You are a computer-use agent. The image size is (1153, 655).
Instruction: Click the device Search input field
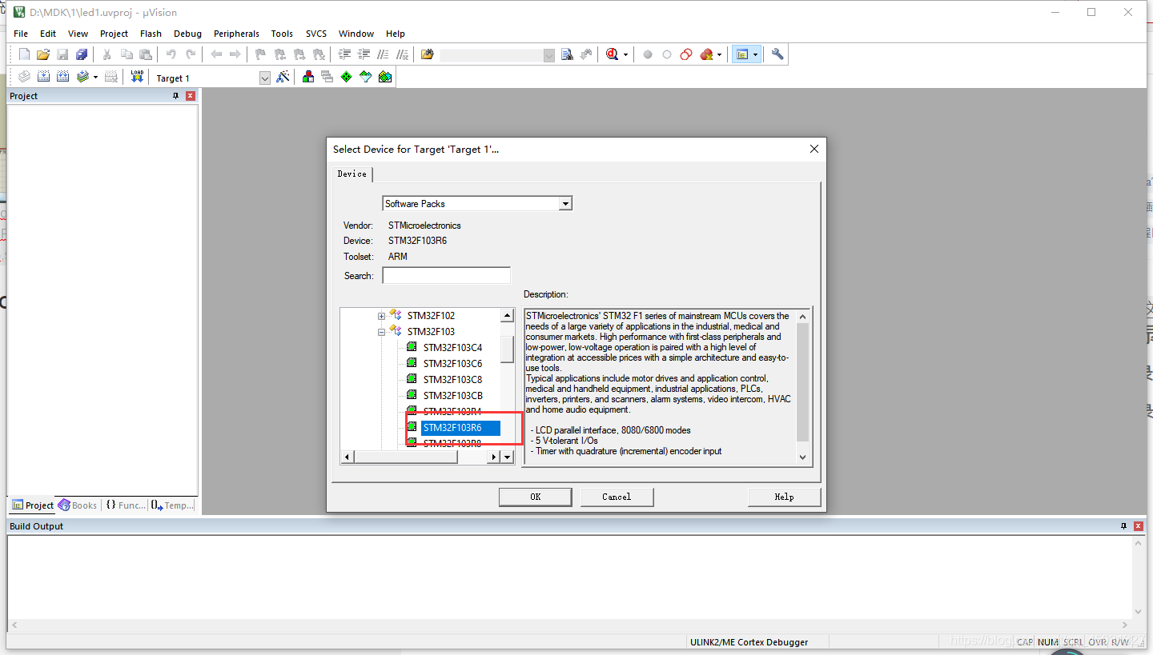[x=446, y=275]
